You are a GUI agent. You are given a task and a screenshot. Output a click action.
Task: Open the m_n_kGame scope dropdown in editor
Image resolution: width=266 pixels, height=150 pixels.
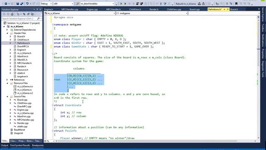click(x=114, y=13)
